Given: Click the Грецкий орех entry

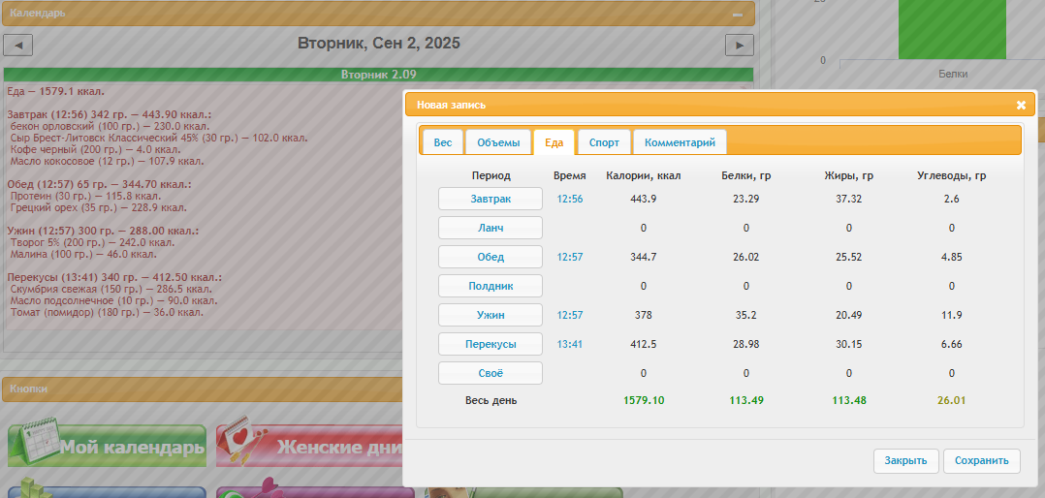Looking at the screenshot, I should tap(99, 207).
